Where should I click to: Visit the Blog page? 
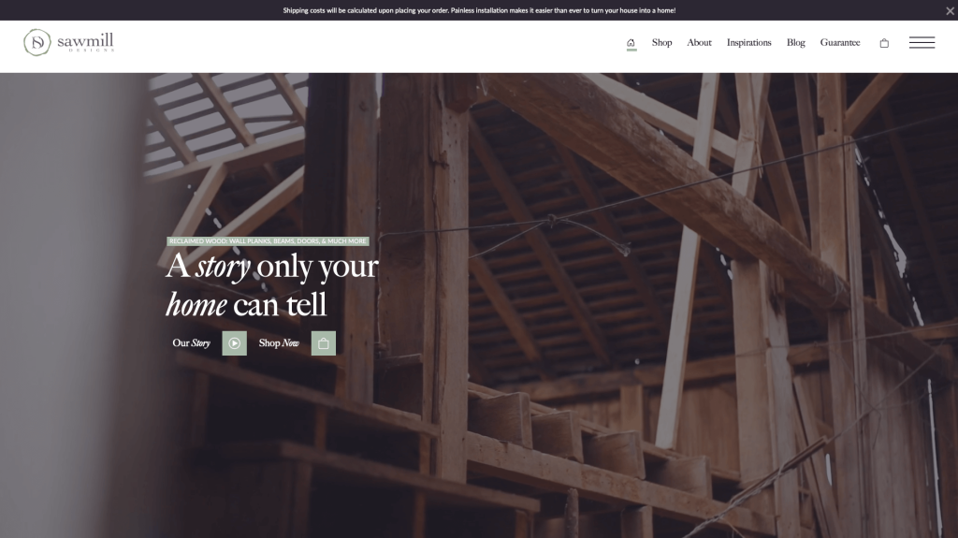click(795, 42)
